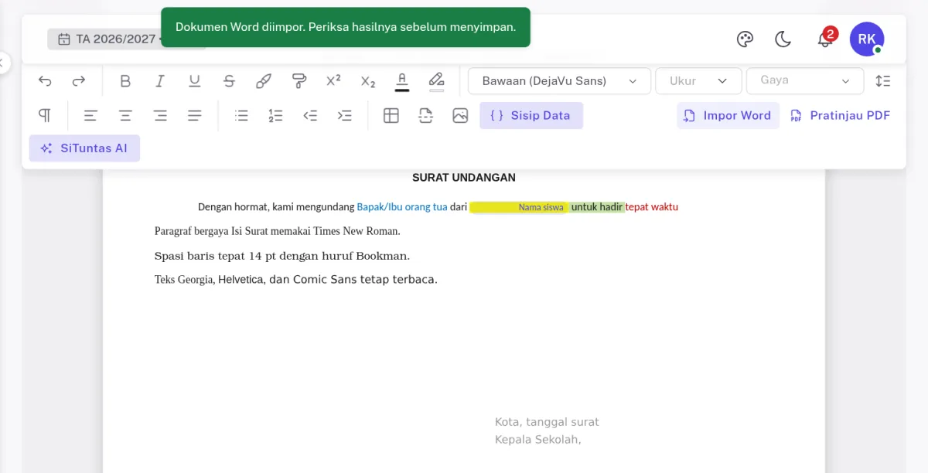Decrease the paragraph indent
This screenshot has height=473, width=928.
point(310,116)
